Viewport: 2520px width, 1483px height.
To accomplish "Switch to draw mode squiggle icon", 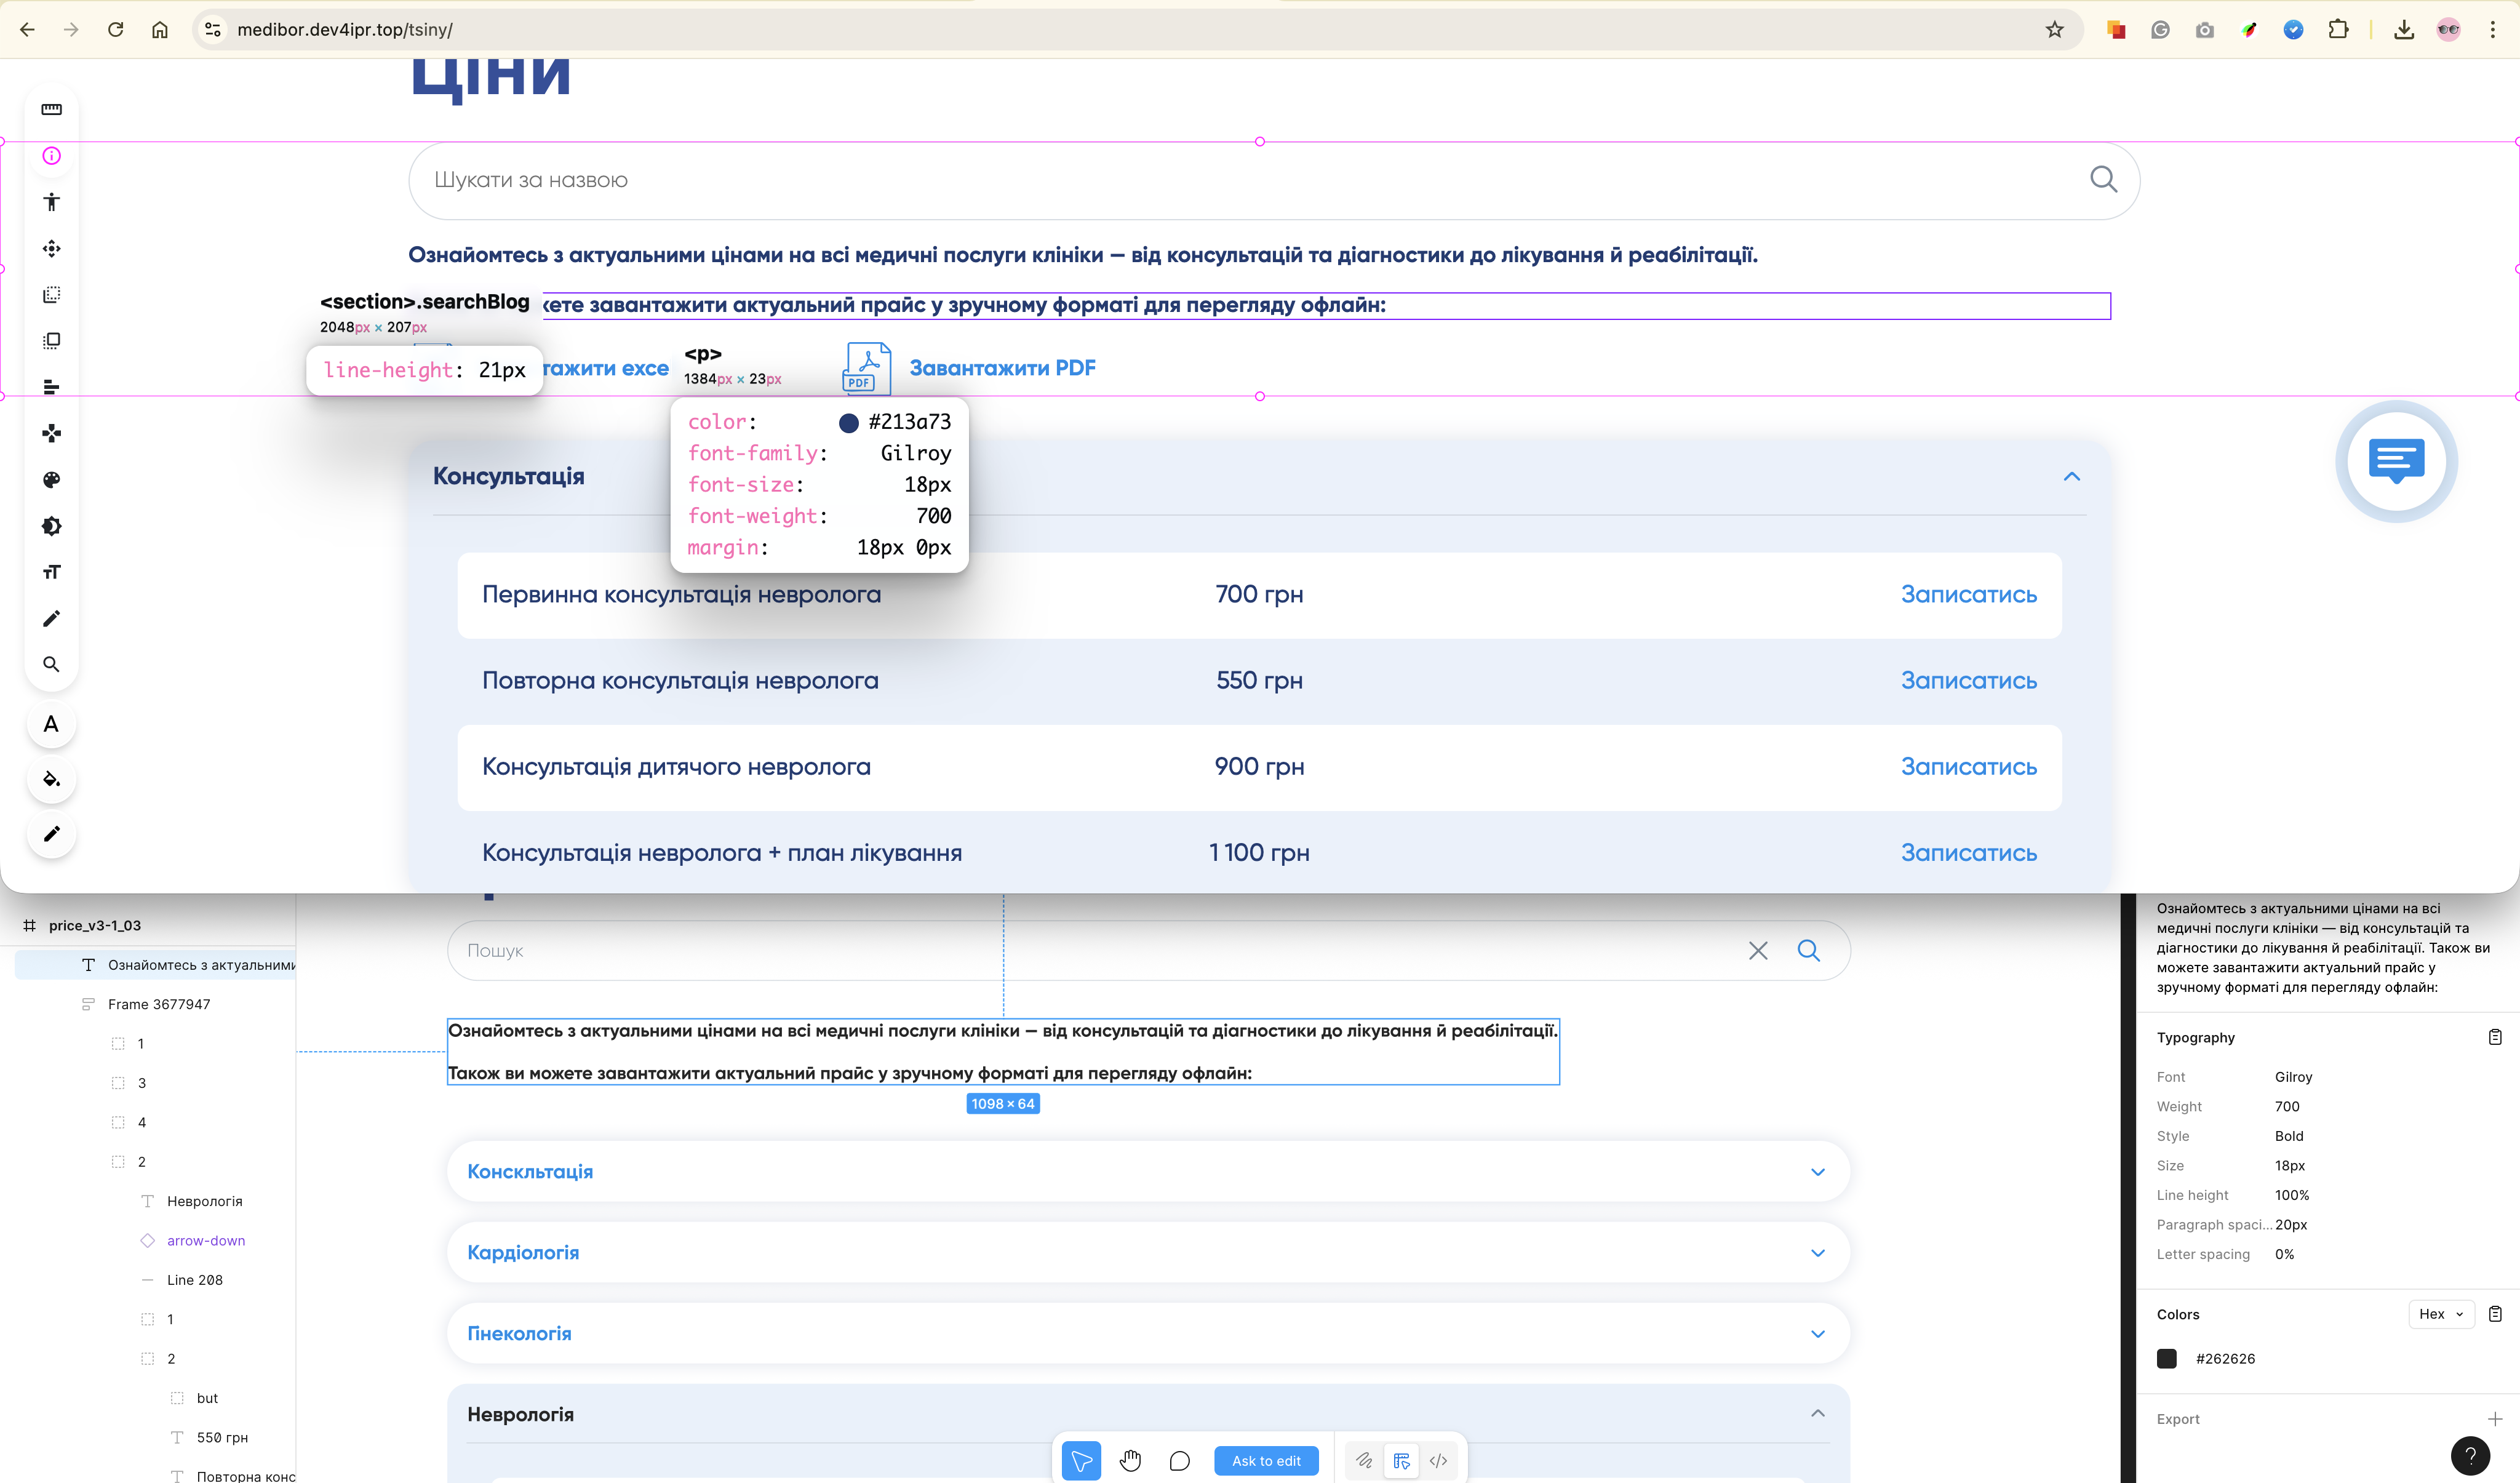I will point(1363,1461).
